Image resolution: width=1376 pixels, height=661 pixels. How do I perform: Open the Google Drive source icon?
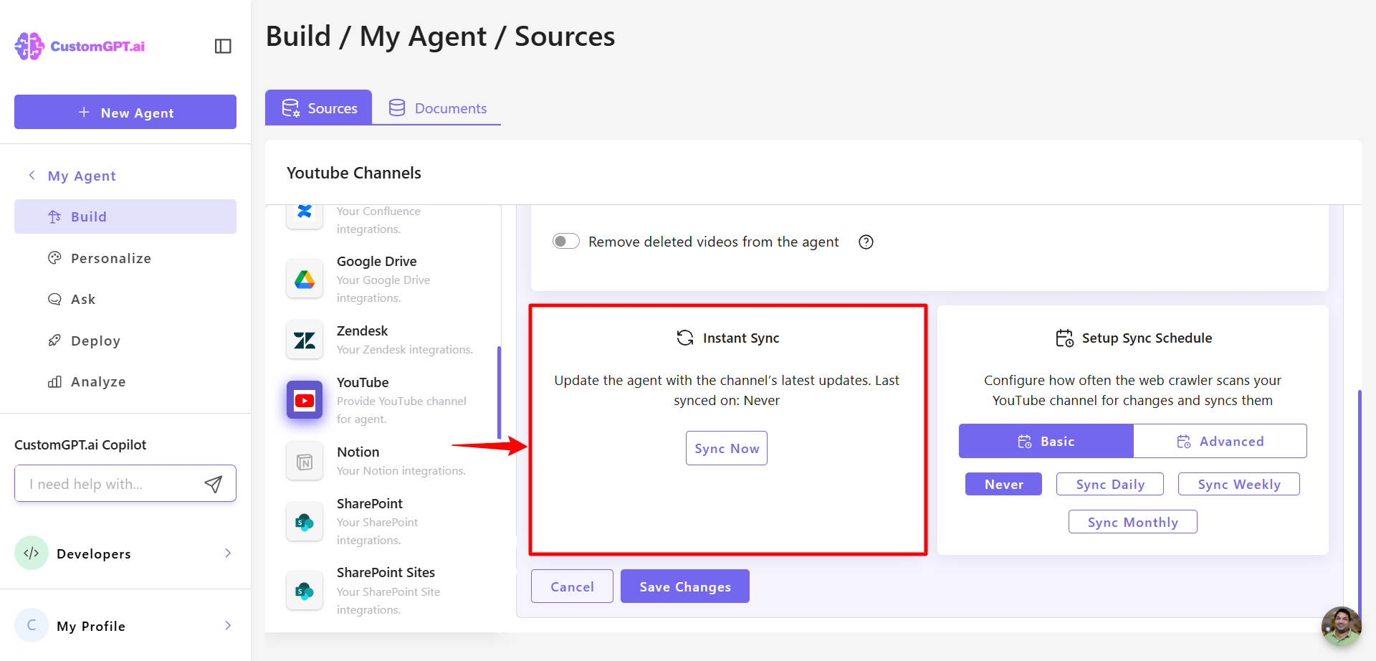coord(305,279)
